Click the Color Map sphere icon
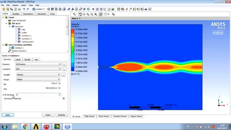This screenshot has width=231, height=130. click(88, 9)
